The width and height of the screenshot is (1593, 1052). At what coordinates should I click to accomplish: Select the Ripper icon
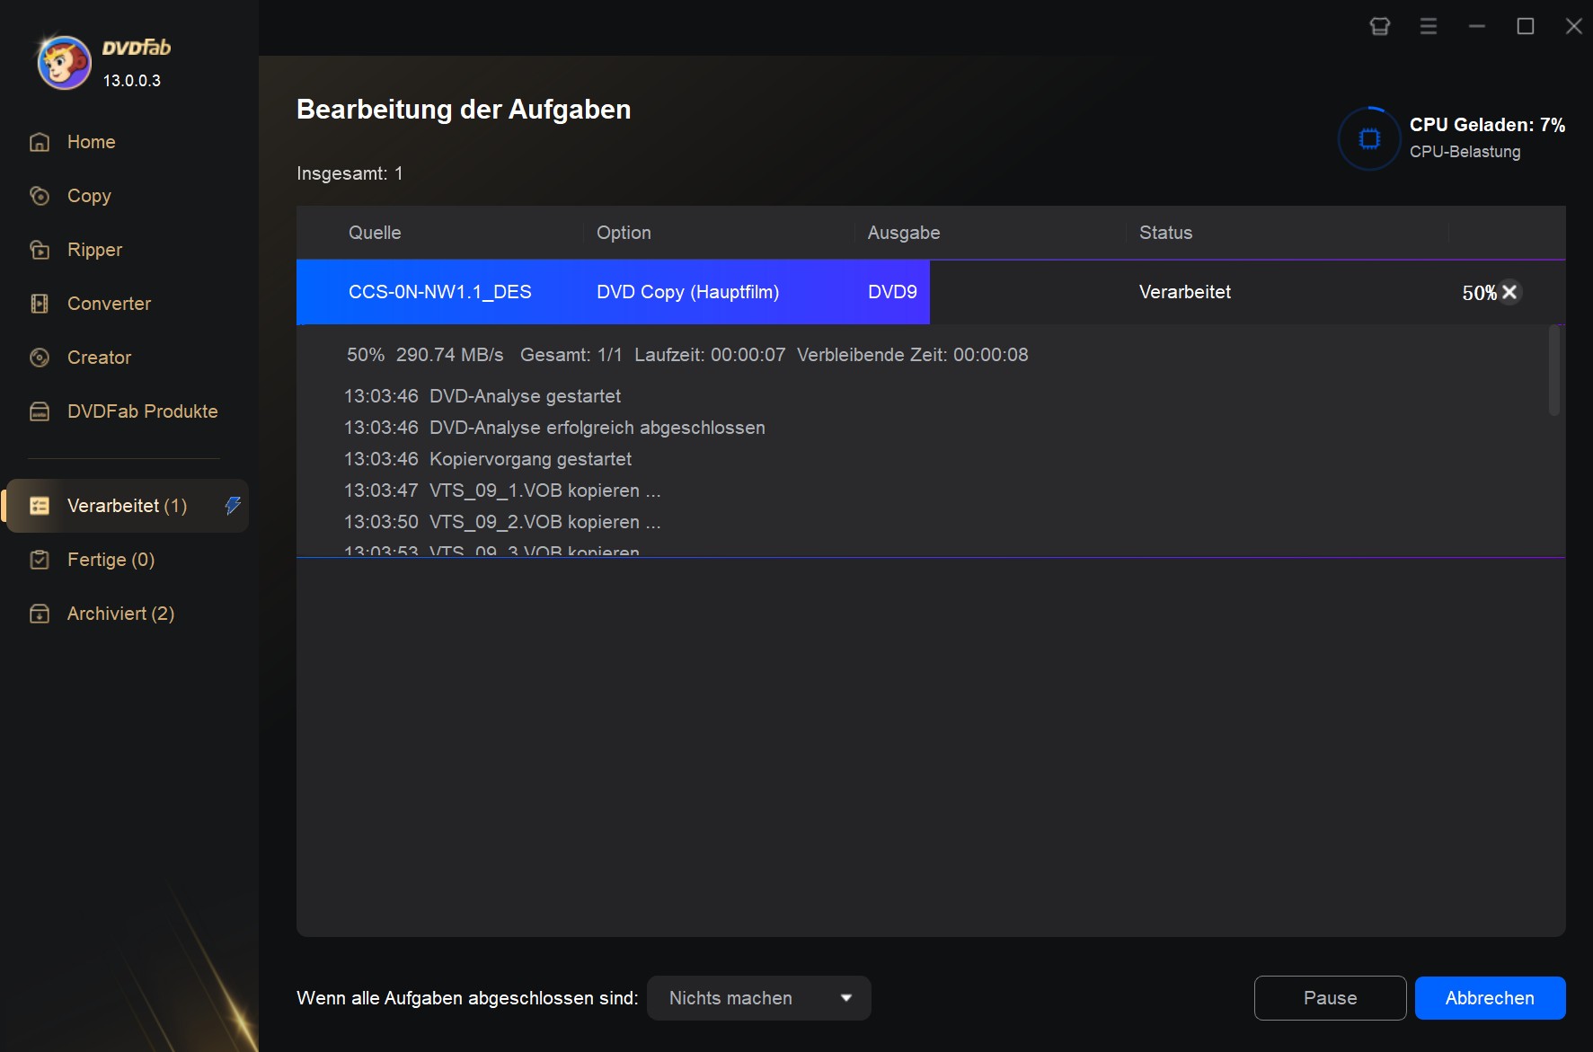pos(40,250)
